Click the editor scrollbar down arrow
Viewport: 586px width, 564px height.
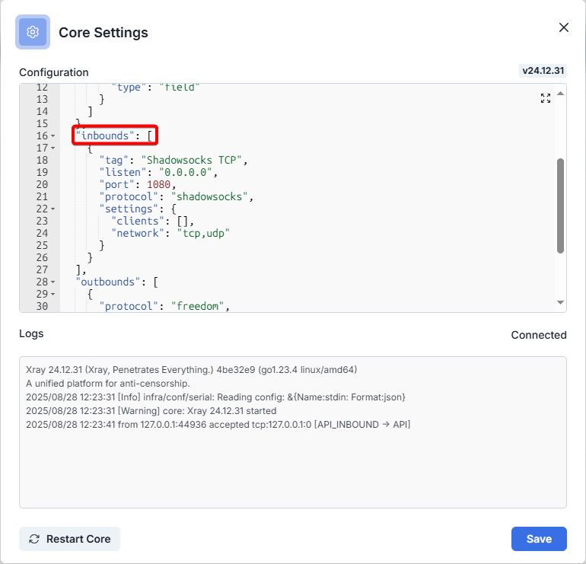(x=561, y=302)
